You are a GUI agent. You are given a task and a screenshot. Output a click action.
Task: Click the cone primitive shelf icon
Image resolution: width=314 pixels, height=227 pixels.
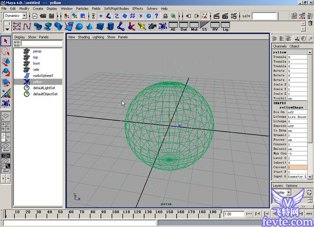click(89, 26)
